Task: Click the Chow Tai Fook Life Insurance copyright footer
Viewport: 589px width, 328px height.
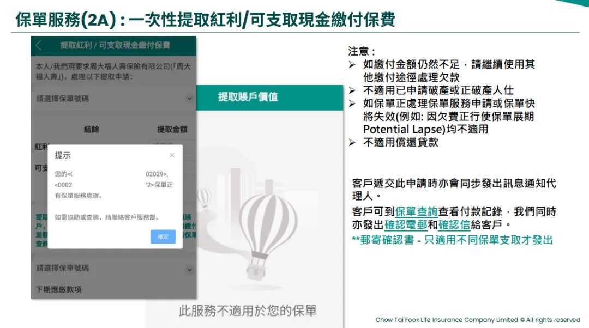Action: (478, 320)
